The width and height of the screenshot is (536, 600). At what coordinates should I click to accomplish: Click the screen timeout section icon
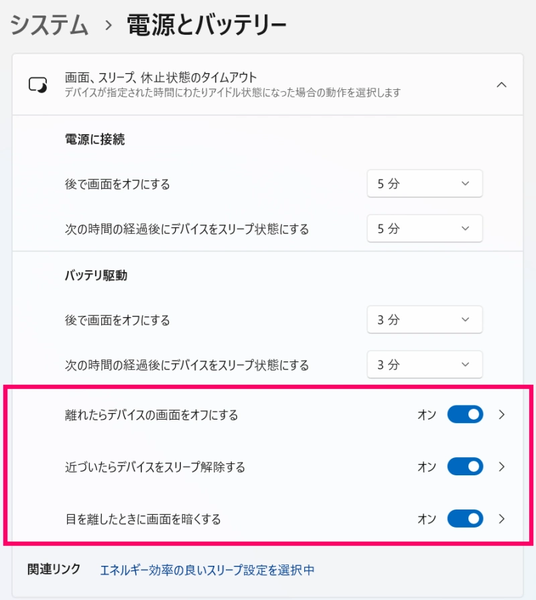(x=37, y=86)
